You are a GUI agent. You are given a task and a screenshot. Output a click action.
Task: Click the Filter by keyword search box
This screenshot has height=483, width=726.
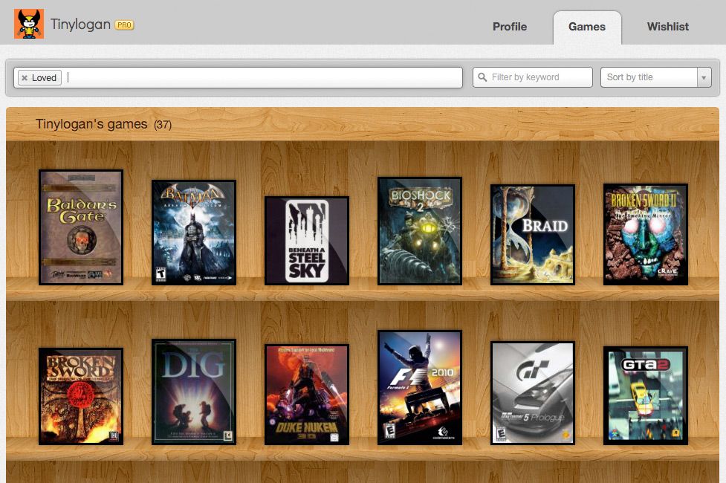[533, 77]
